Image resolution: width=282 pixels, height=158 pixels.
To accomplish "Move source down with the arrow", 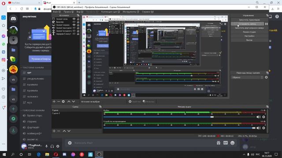I will point(74,101).
